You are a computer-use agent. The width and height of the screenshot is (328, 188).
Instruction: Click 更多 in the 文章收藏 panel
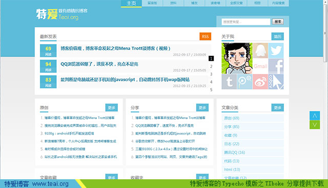point(112,177)
